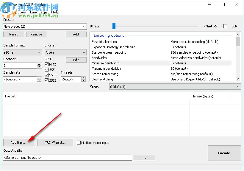Open the Language menu
Image resolution: width=244 pixels, height=171 pixels.
38,12
